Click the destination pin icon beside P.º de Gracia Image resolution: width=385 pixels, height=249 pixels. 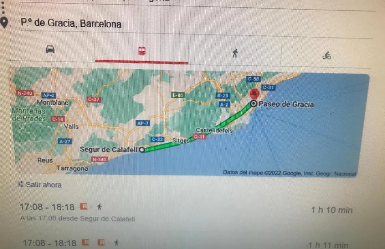pos(4,23)
